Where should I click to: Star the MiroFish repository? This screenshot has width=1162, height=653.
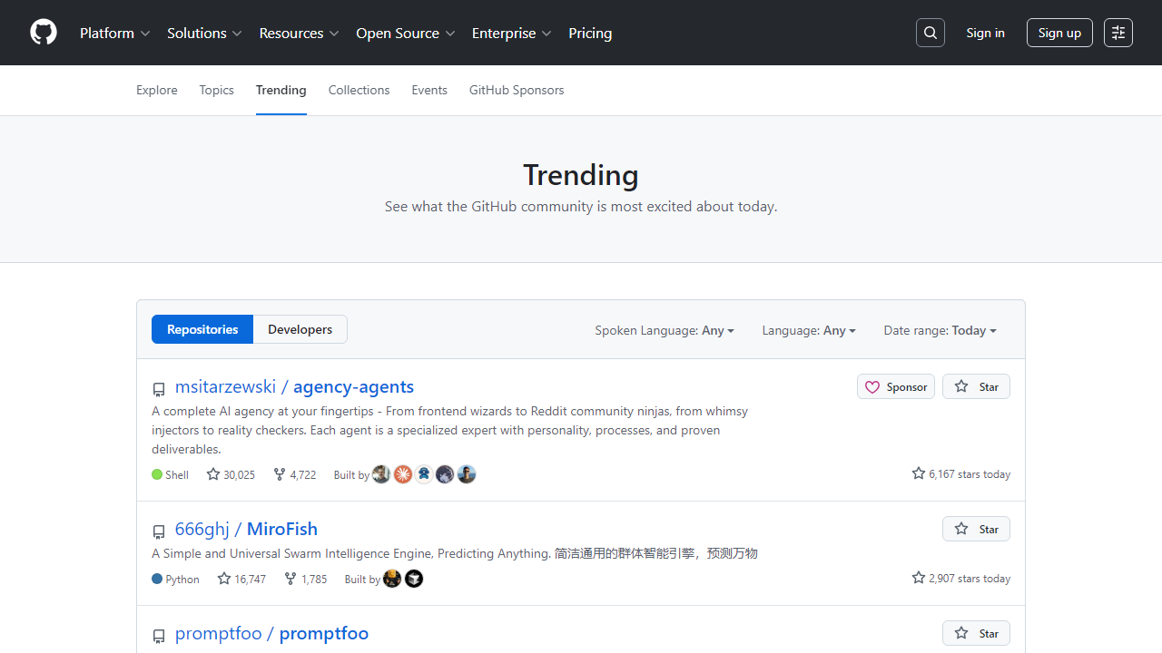click(976, 529)
